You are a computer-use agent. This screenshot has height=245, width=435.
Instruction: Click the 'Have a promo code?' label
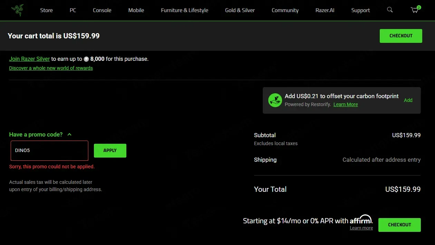tap(36, 134)
